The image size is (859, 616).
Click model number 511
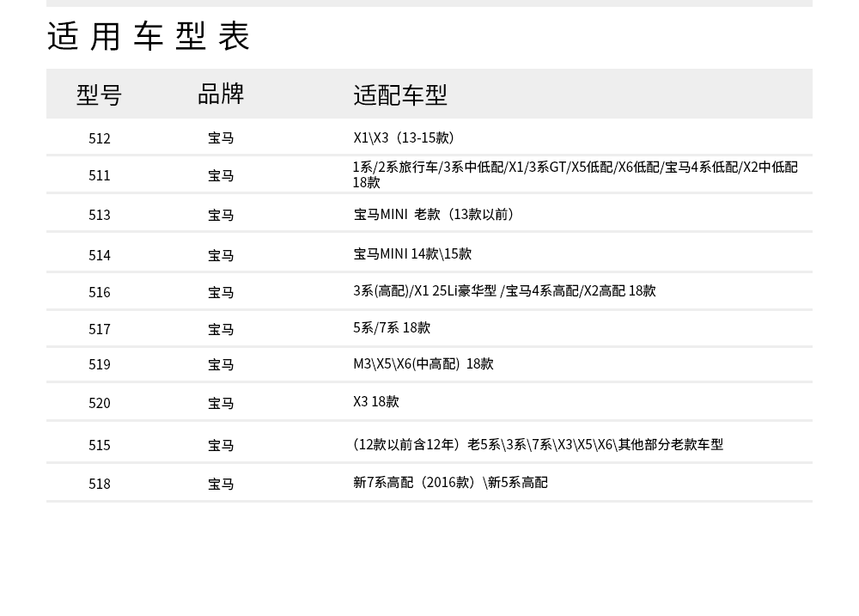coord(100,176)
